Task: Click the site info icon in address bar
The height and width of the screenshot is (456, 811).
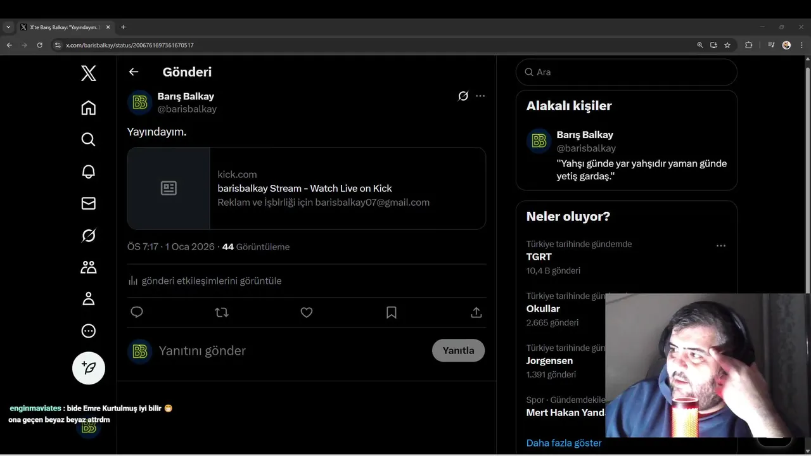Action: point(58,45)
